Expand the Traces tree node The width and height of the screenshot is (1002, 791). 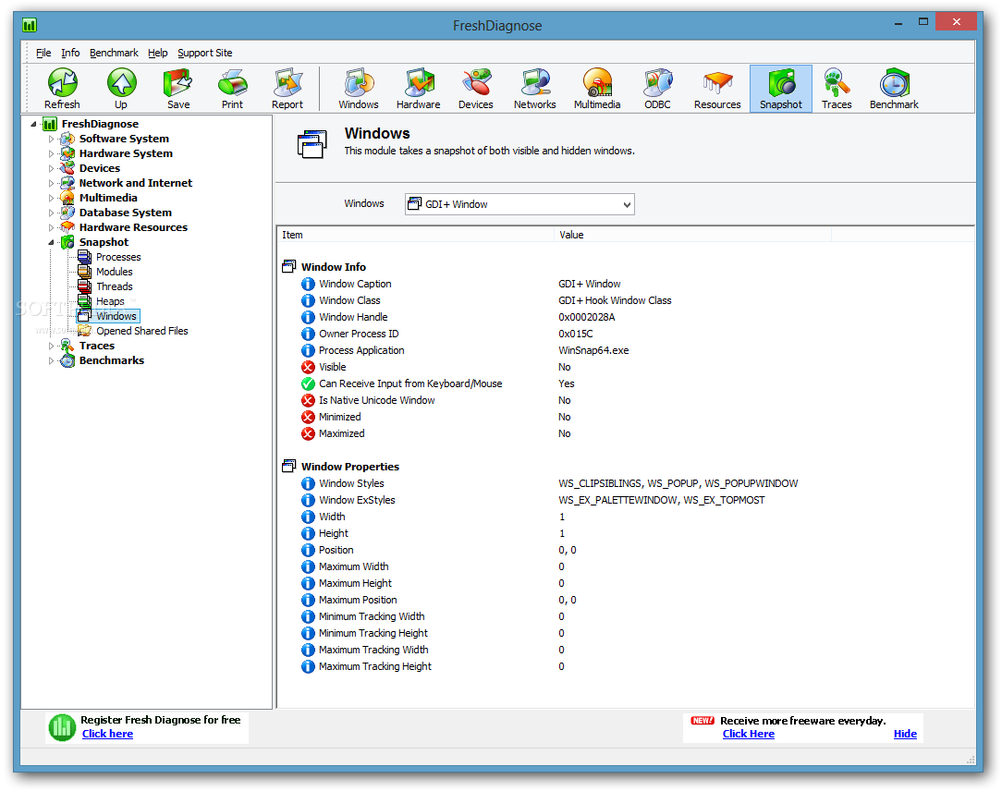[x=51, y=346]
